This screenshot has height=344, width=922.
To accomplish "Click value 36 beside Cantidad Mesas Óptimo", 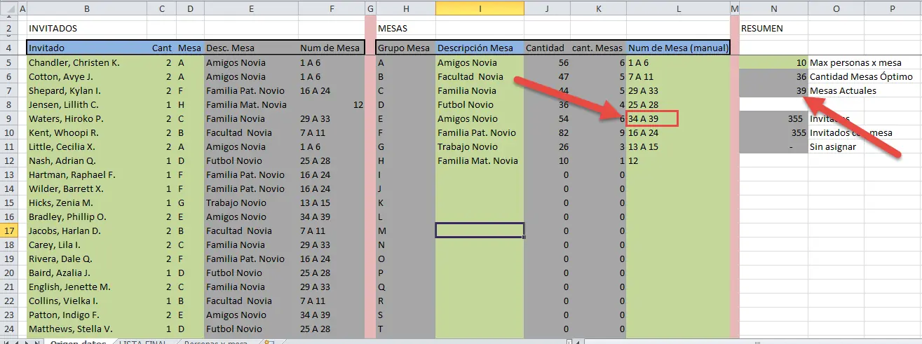I will tap(773, 76).
